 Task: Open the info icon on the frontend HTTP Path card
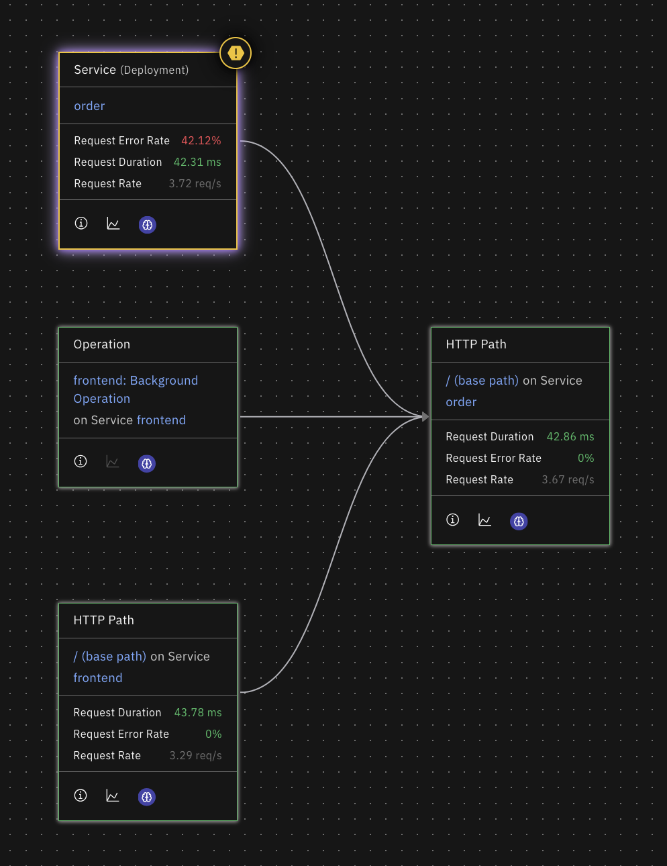[81, 795]
